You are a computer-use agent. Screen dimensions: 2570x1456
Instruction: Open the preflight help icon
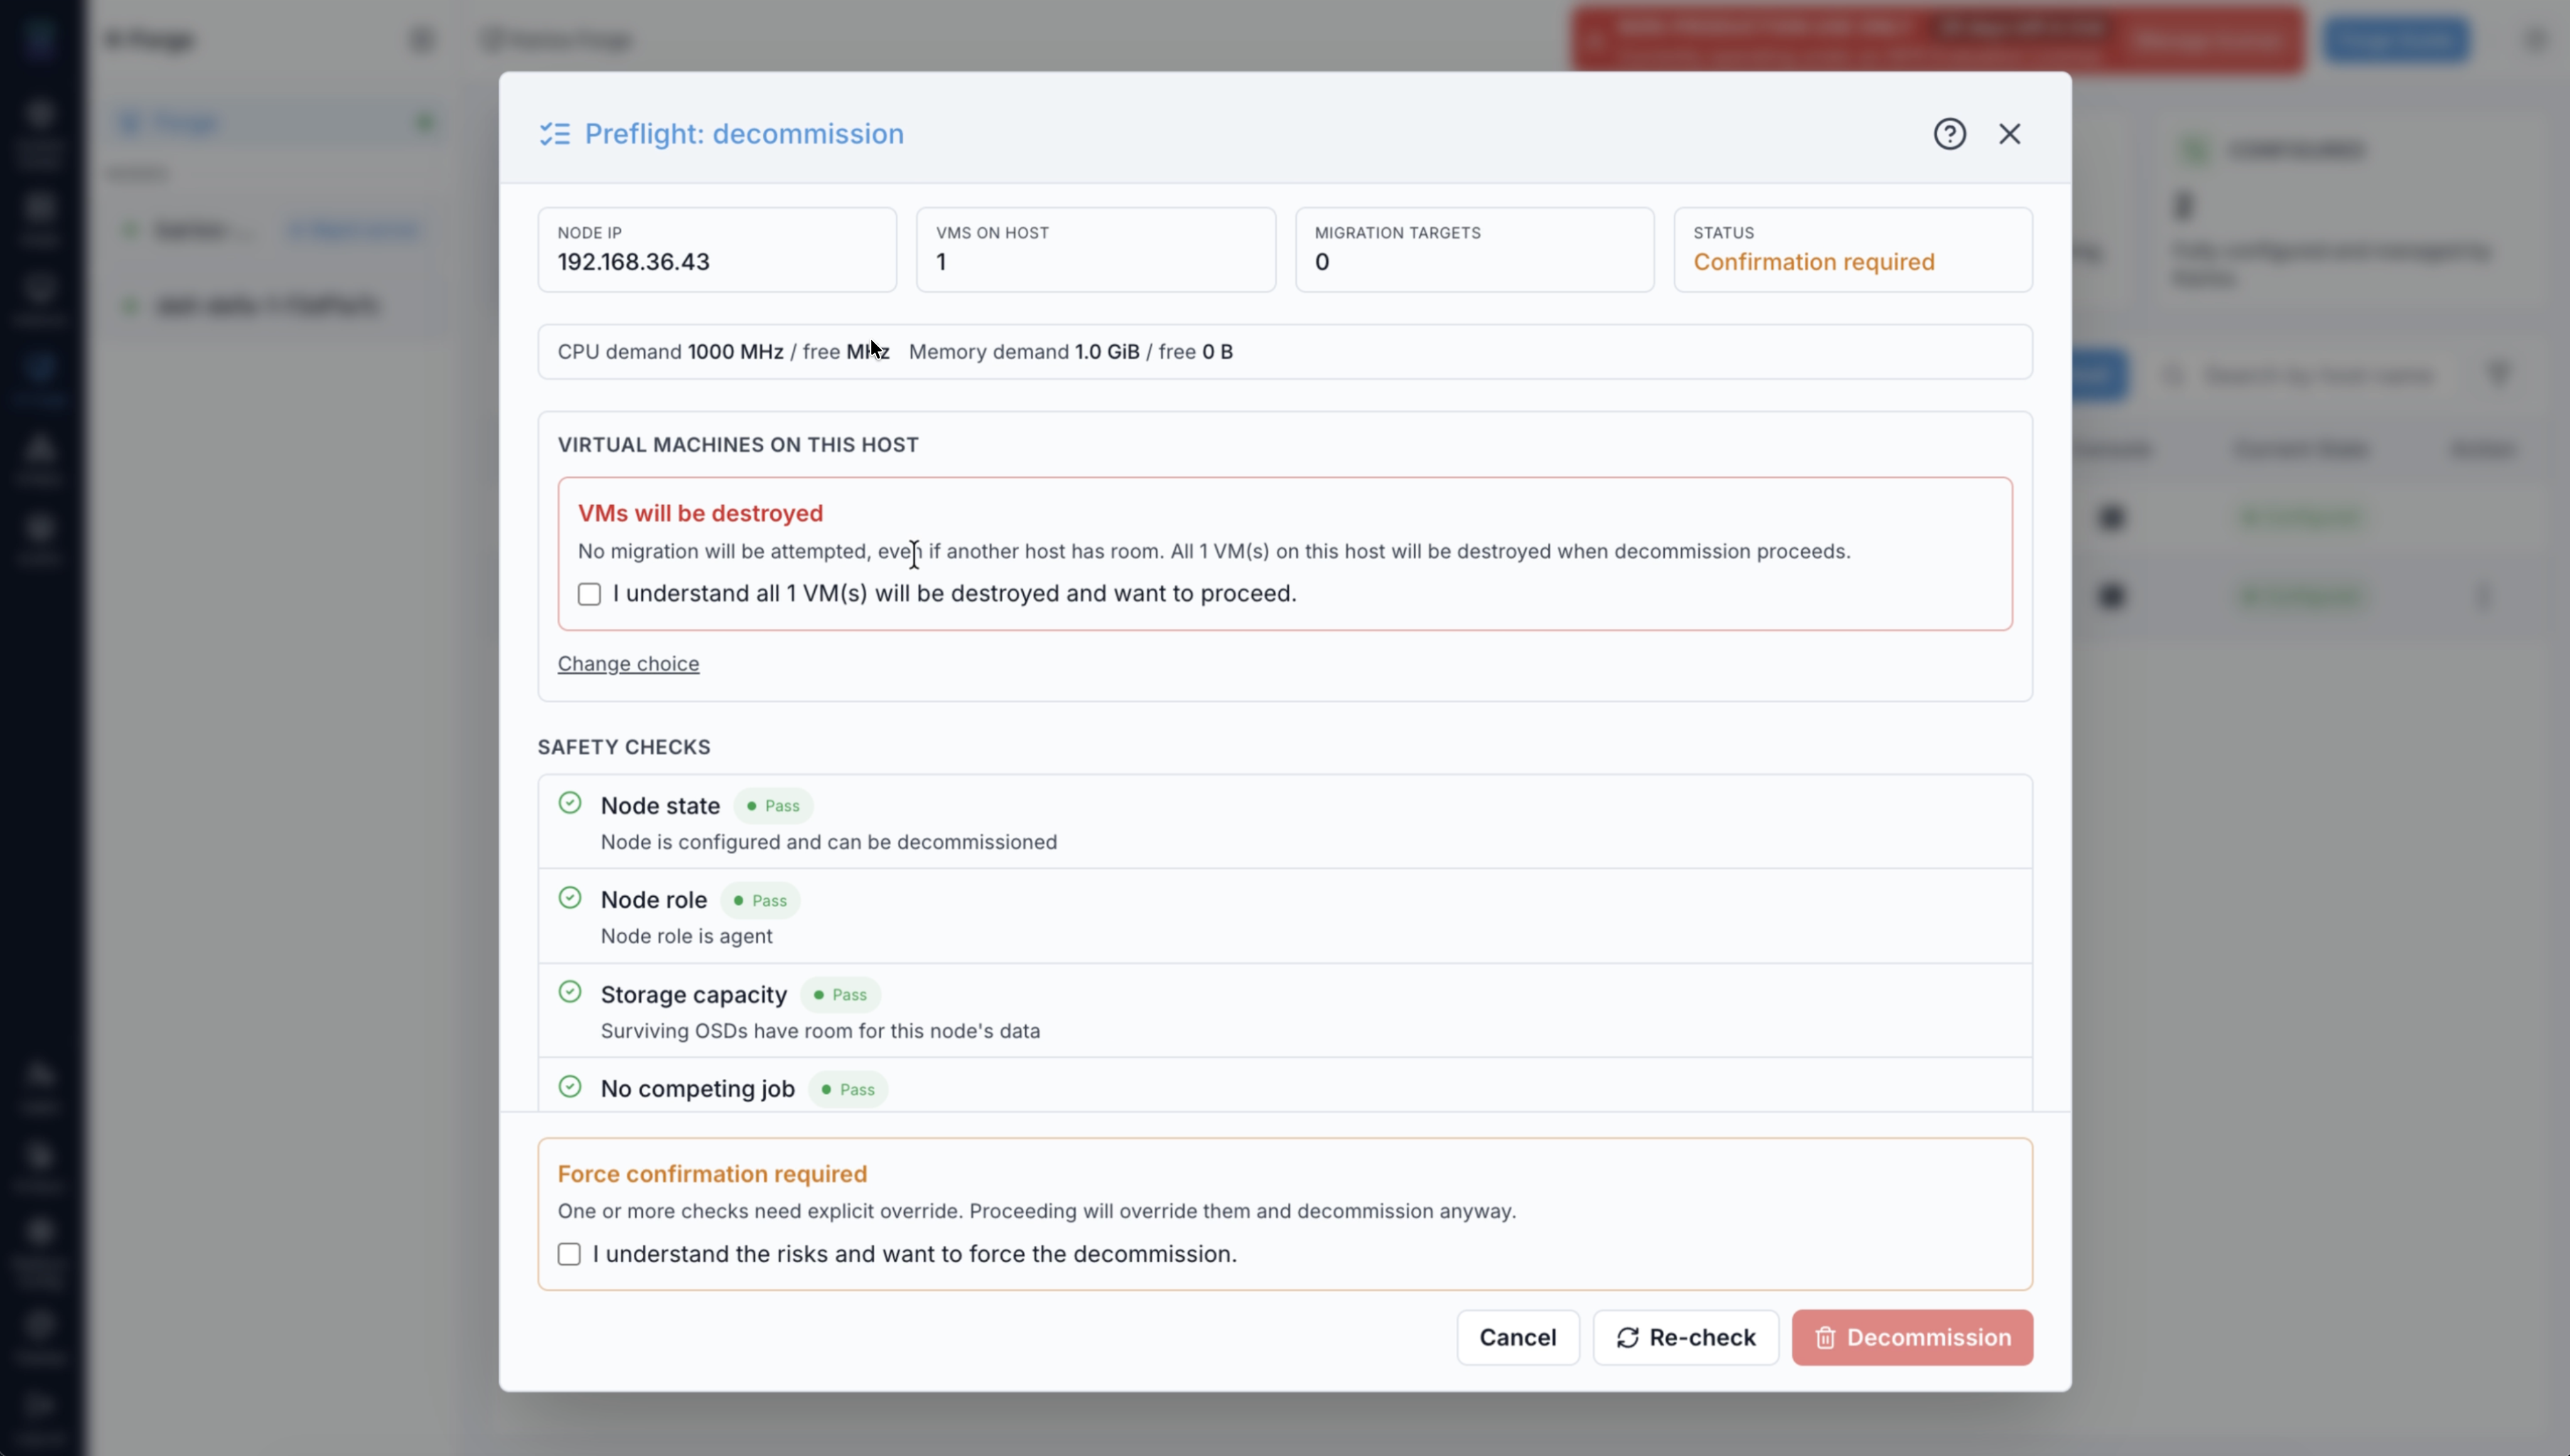[x=1949, y=134]
